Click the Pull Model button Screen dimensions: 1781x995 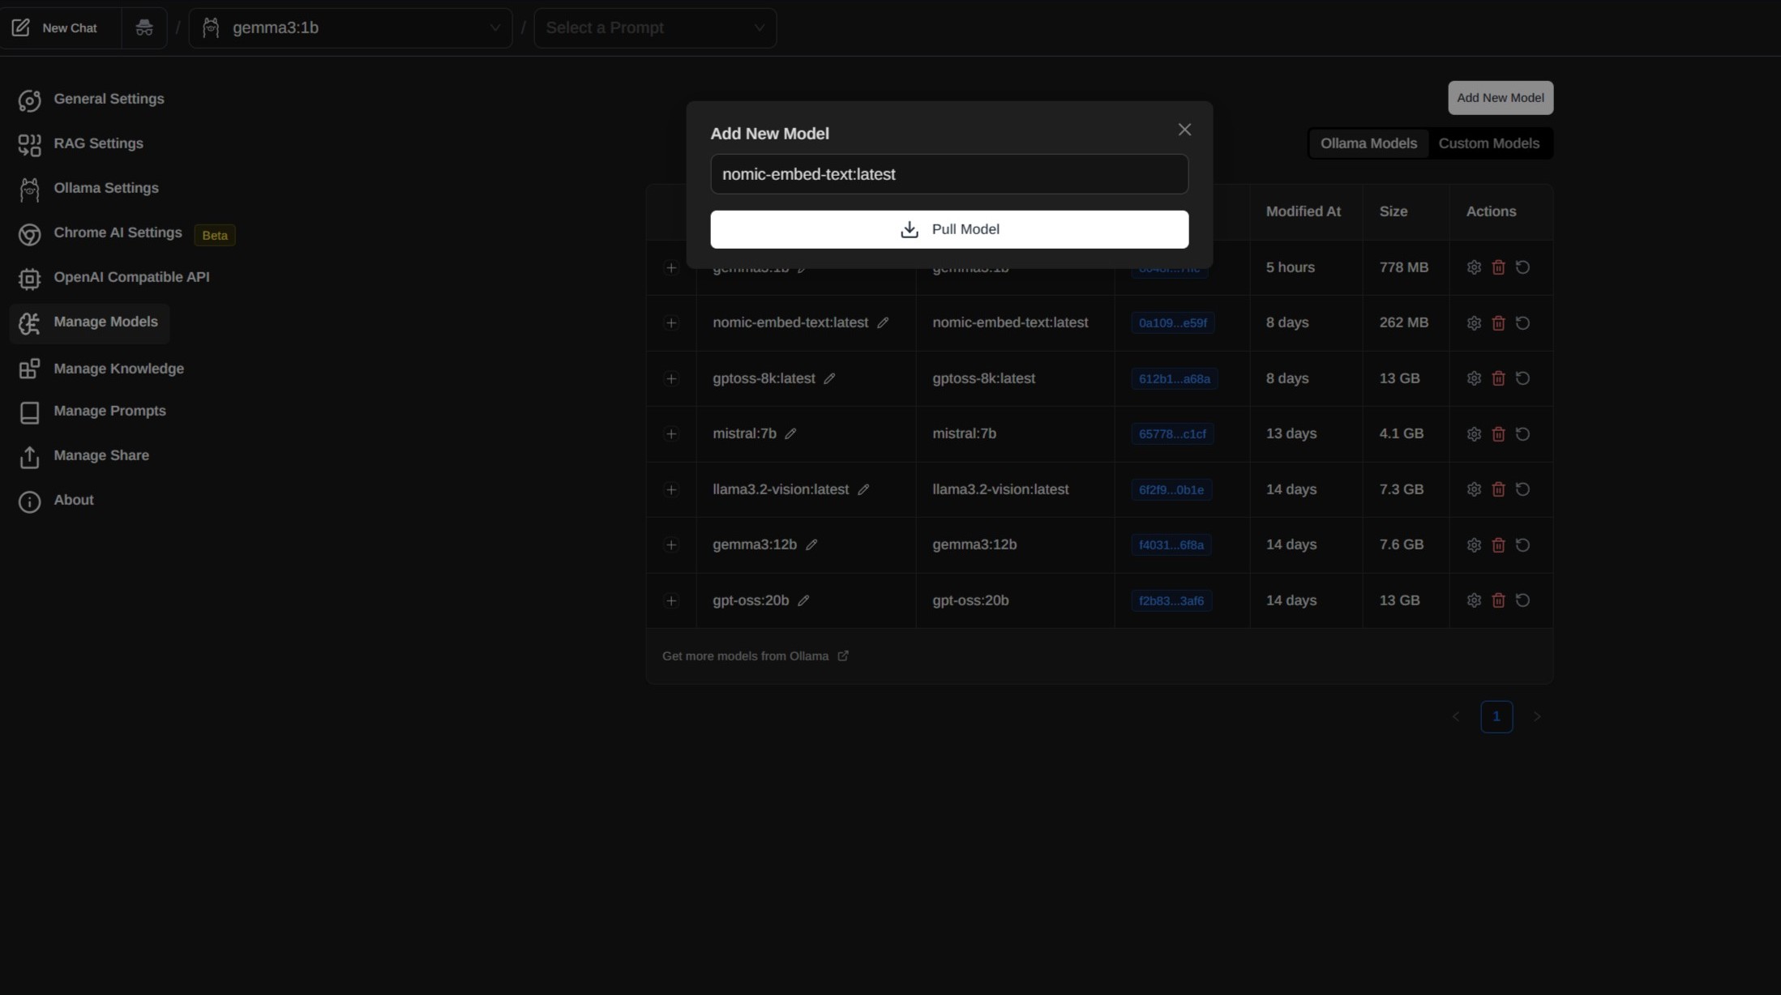[949, 229]
